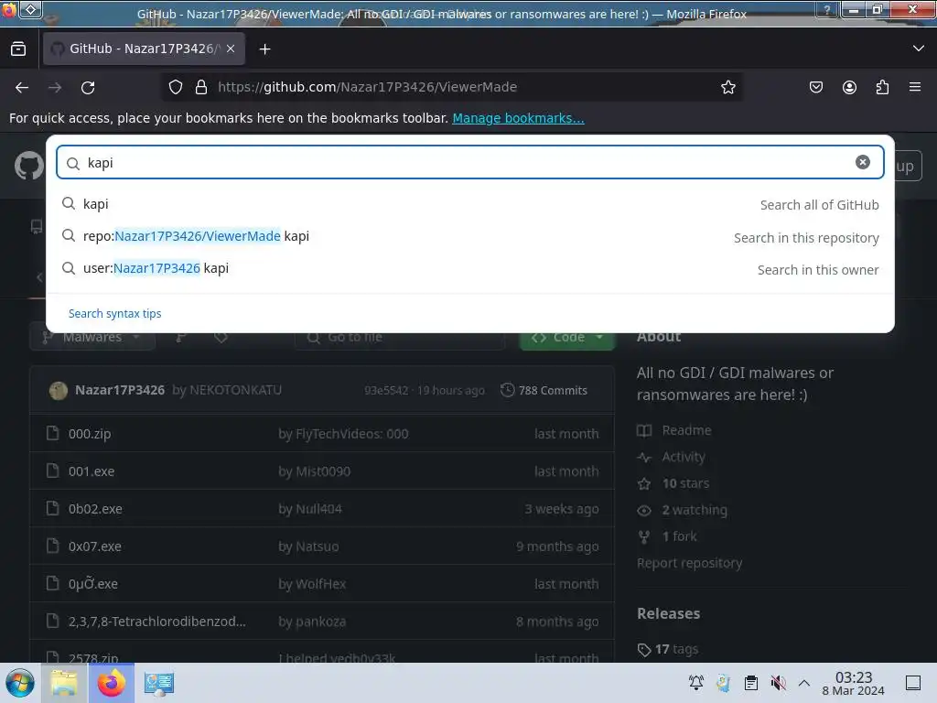
Task: Open file manager from taskbar
Action: pos(65,683)
